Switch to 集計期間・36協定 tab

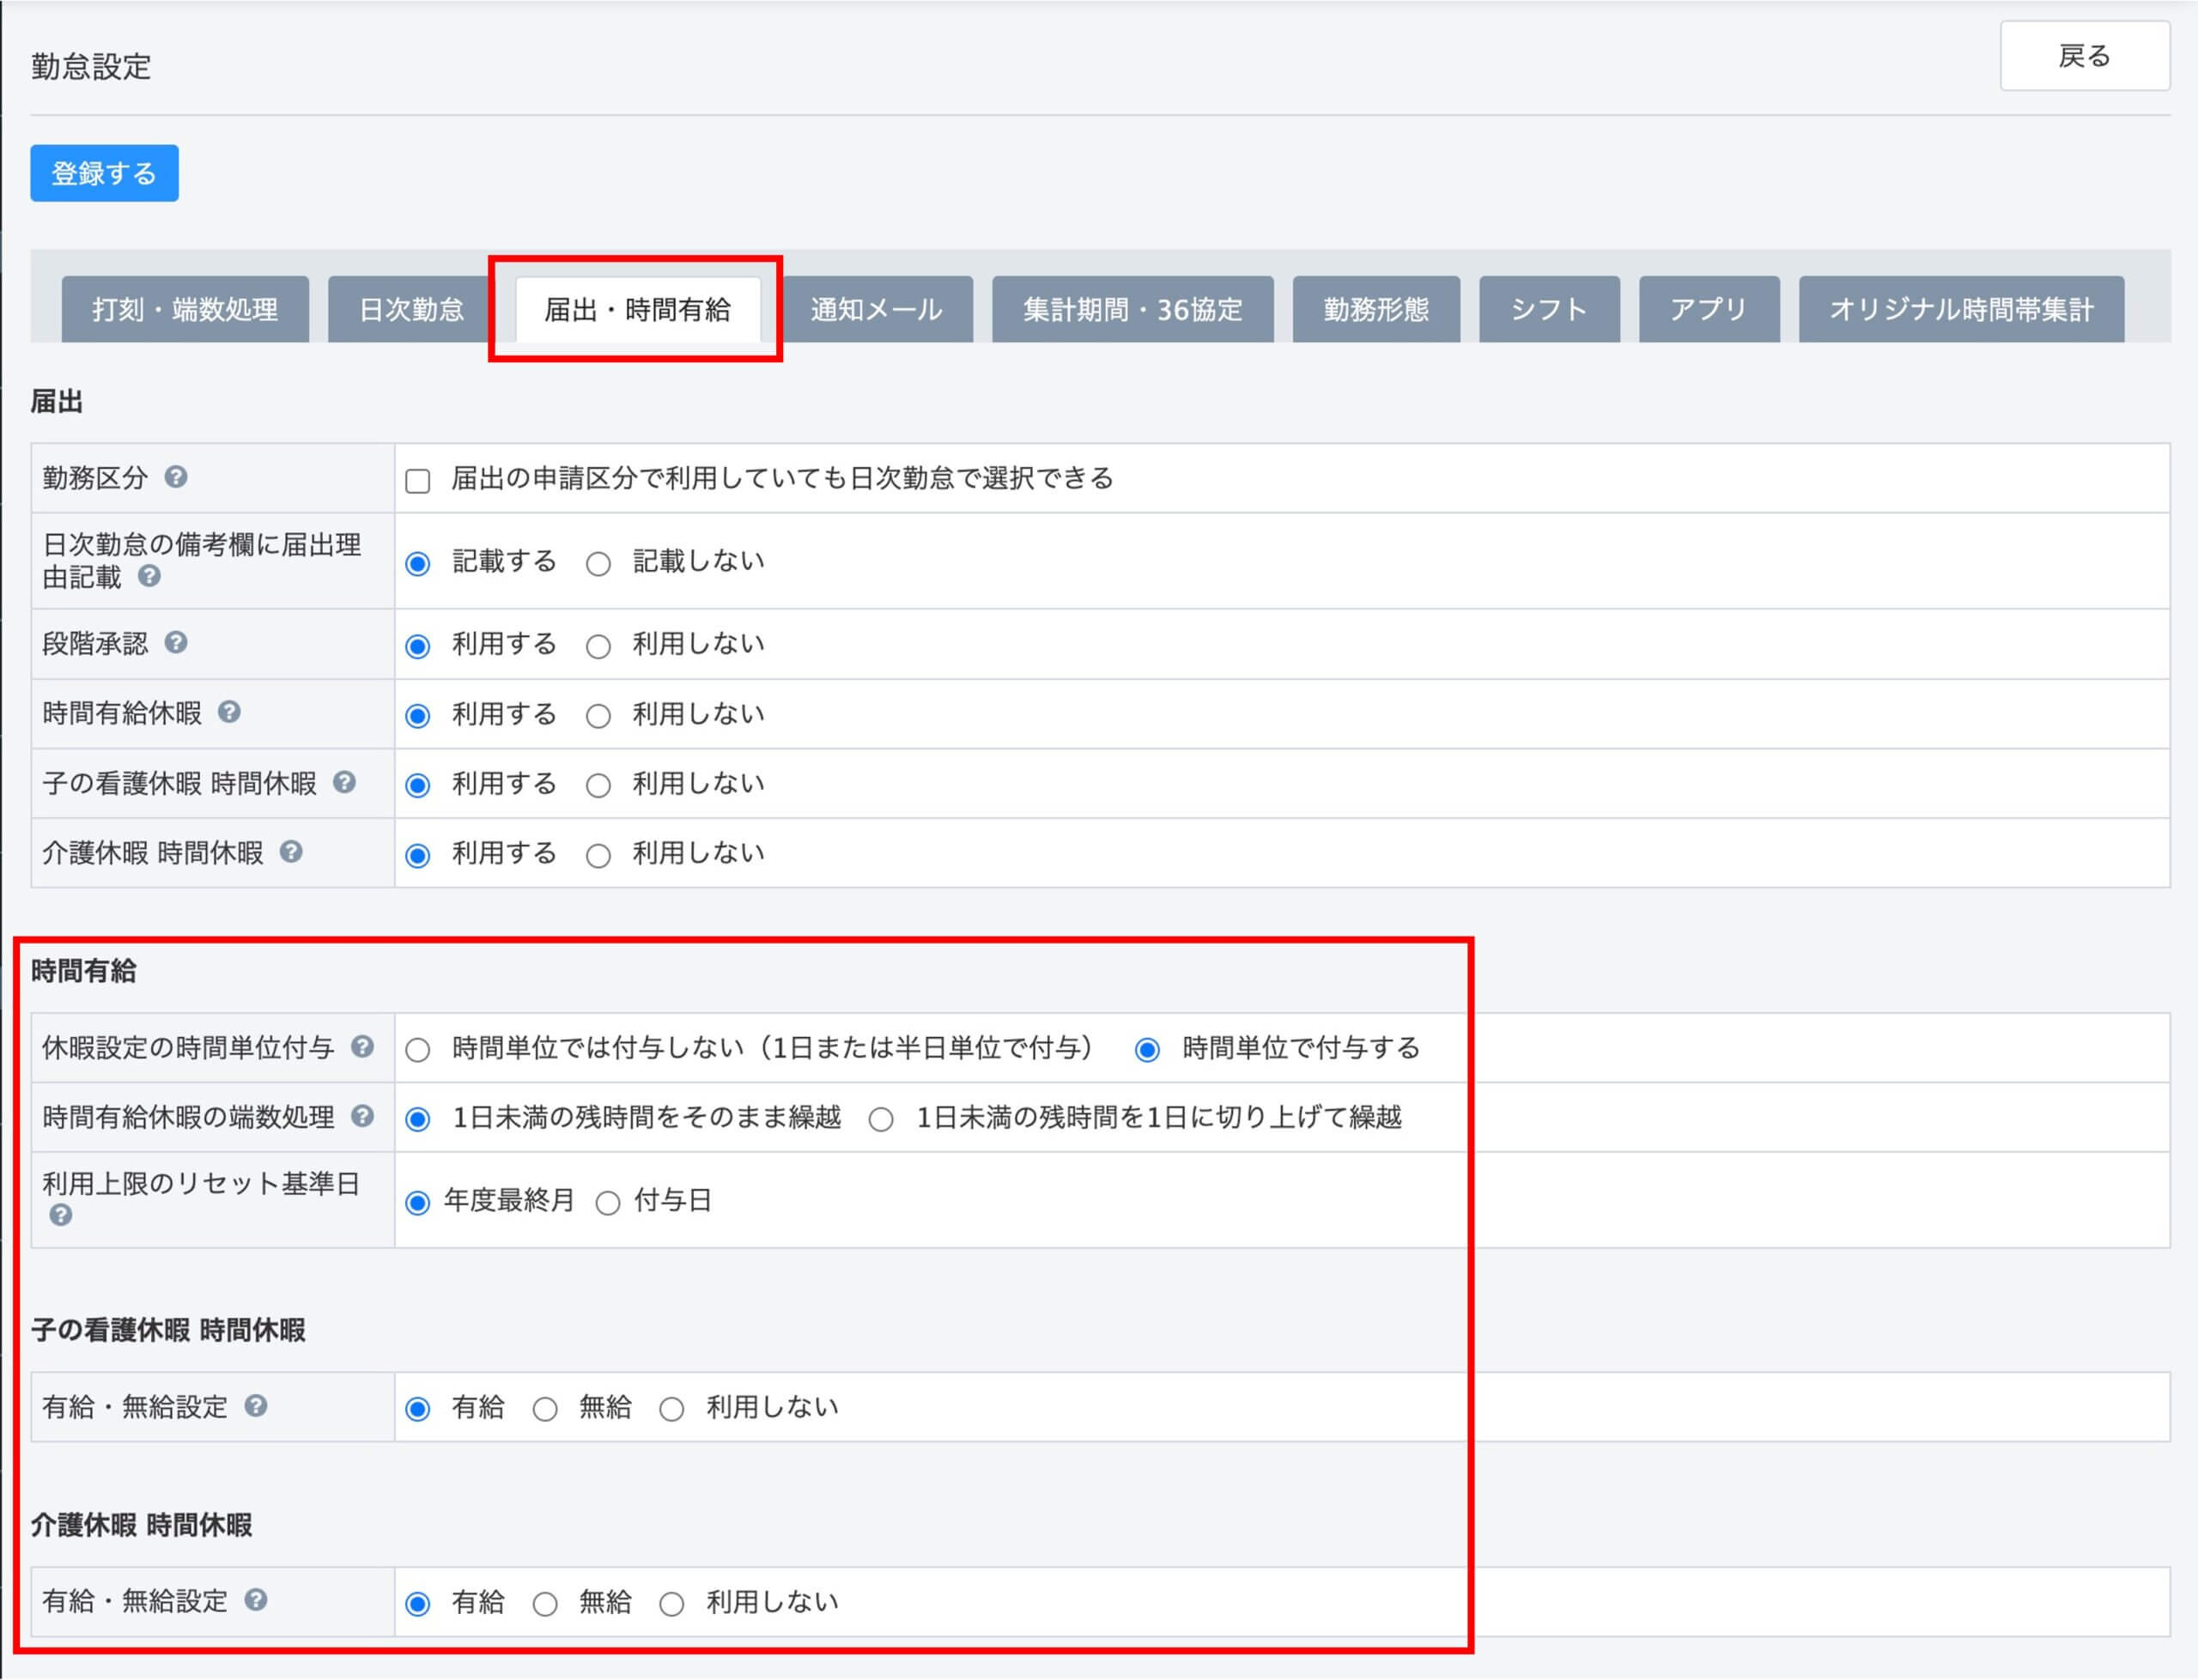point(1132,310)
